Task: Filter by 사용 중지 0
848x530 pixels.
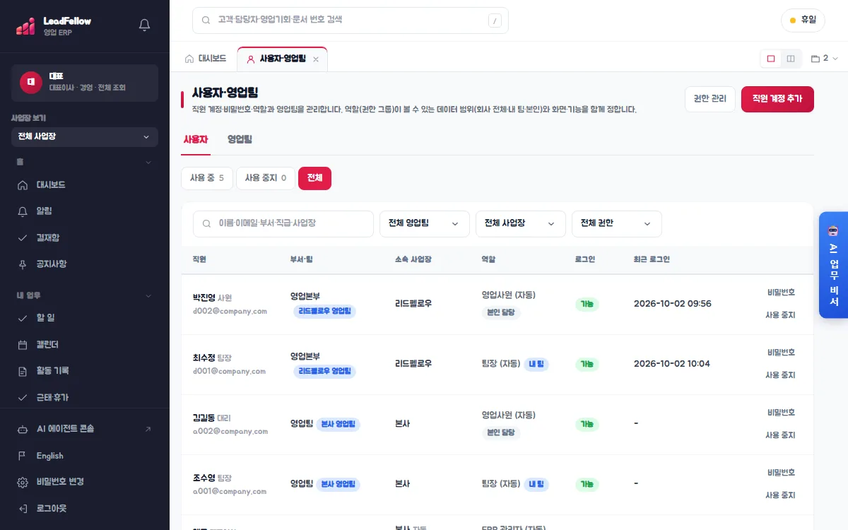Action: 266,178
